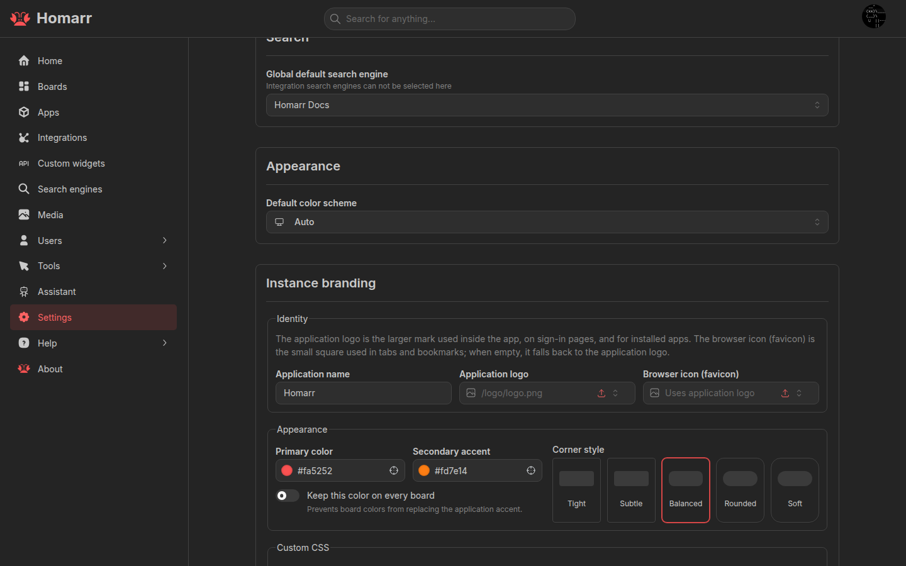The image size is (906, 566).
Task: Click the #fd7e14 secondary accent value
Action: pos(451,471)
